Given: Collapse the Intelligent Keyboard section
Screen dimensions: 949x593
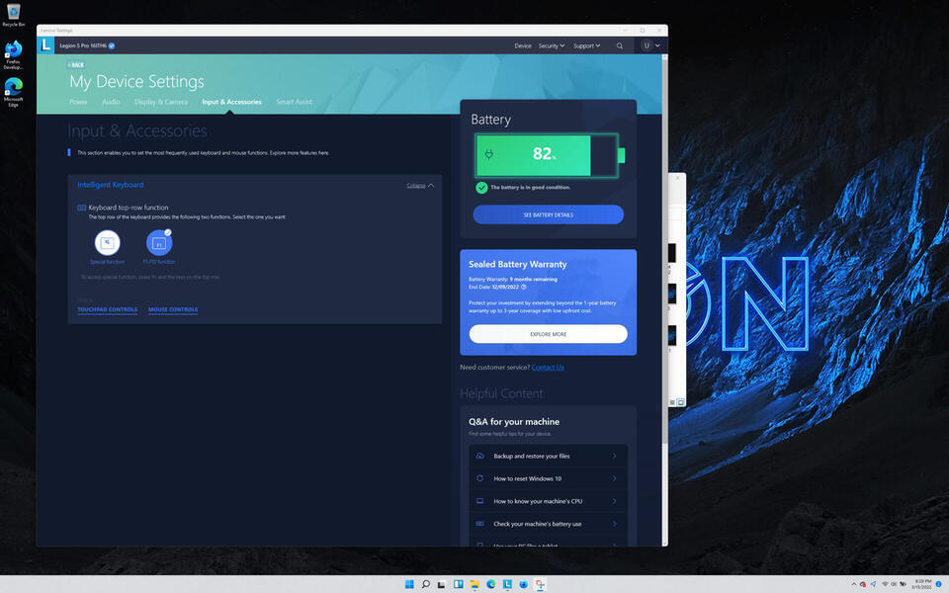Looking at the screenshot, I should coord(420,186).
